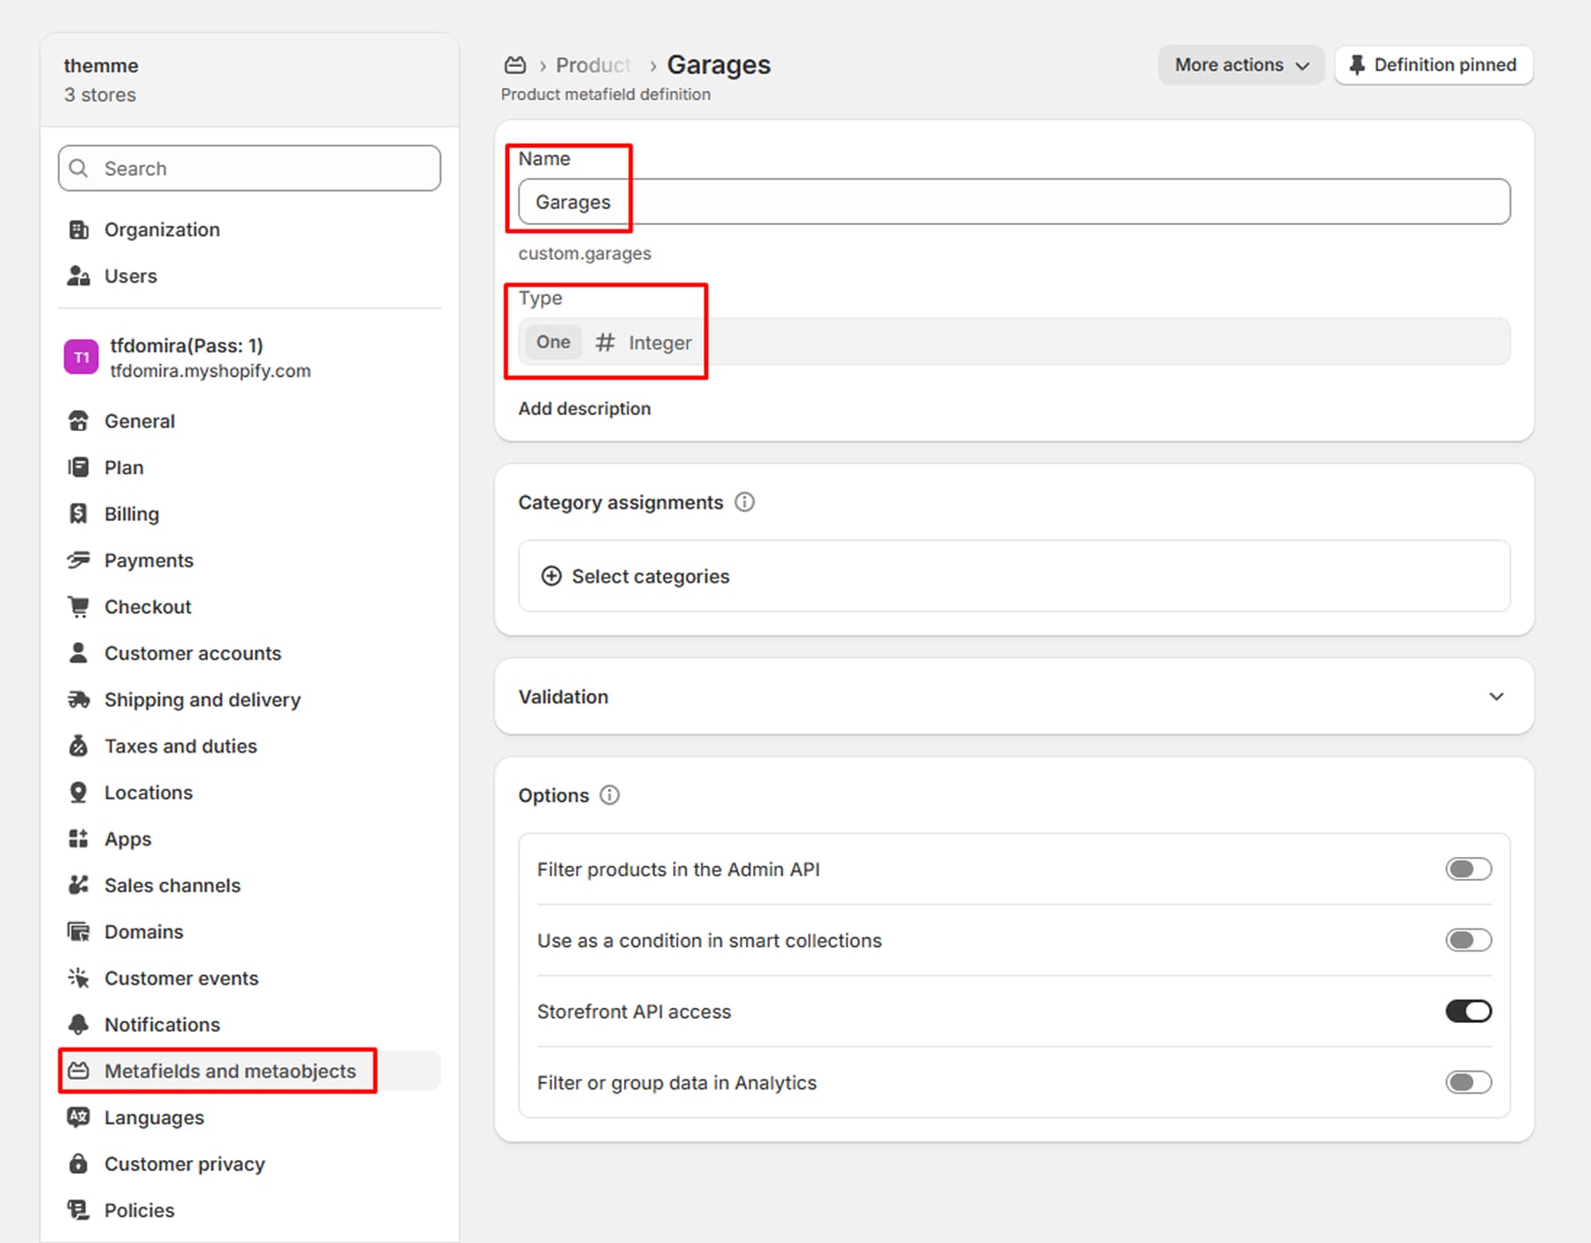Go back via Product breadcrumb link
The height and width of the screenshot is (1243, 1591).
point(593,65)
